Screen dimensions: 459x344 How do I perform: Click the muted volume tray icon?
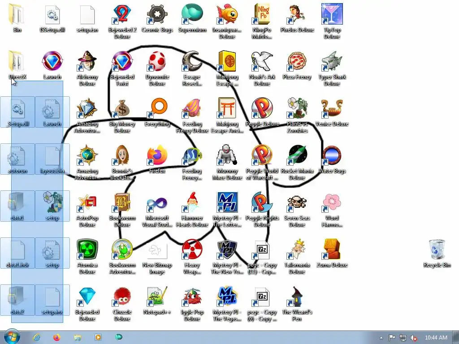tap(413, 338)
